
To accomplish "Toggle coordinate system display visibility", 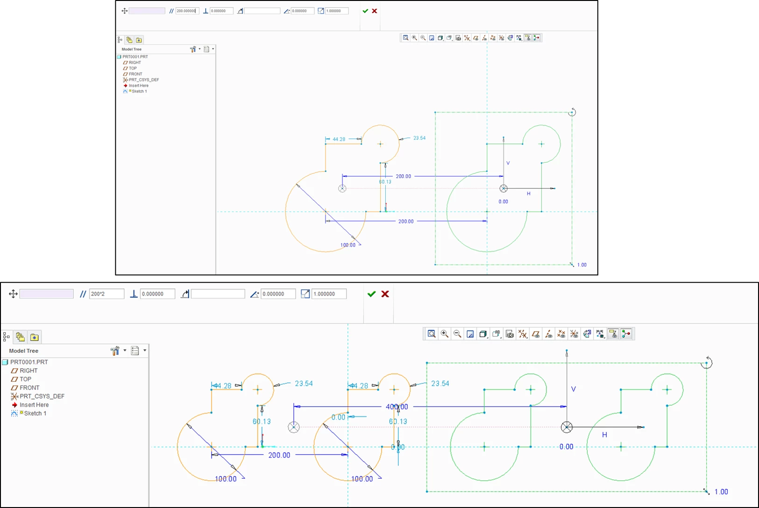I will [x=575, y=334].
